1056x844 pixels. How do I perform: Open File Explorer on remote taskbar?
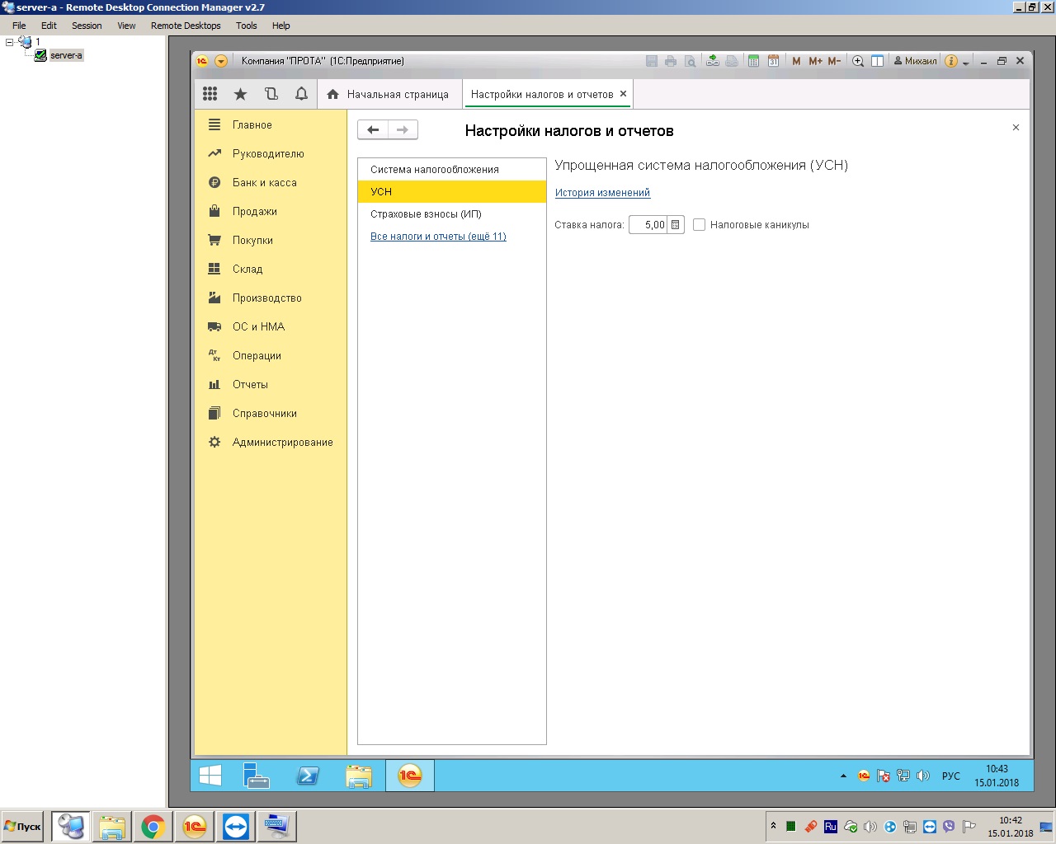tap(359, 776)
